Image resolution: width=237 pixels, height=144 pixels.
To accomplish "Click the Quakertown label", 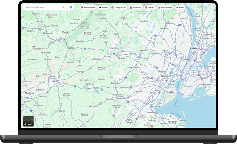I will 43,115.
